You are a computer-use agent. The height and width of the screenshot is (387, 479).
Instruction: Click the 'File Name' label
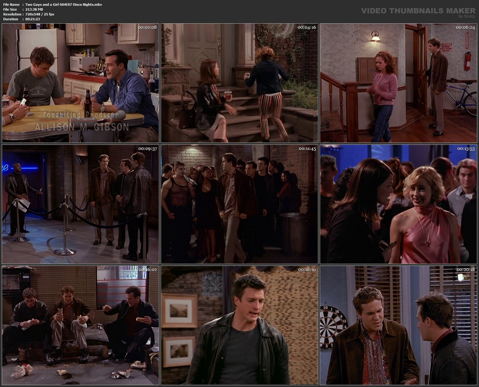coord(11,4)
